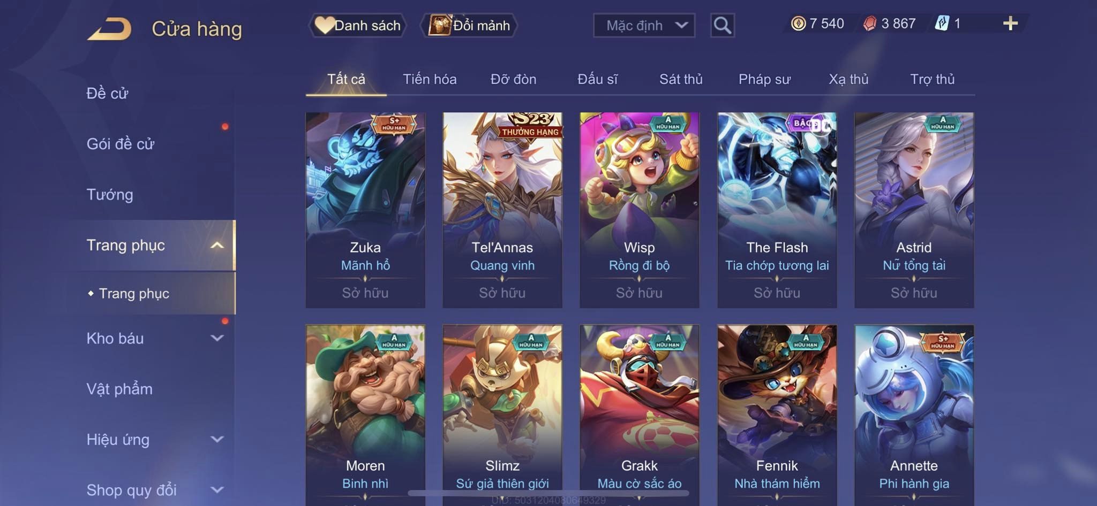Screen dimensions: 1097x506
Task: Select the Tiến hóa tab
Action: tap(430, 79)
